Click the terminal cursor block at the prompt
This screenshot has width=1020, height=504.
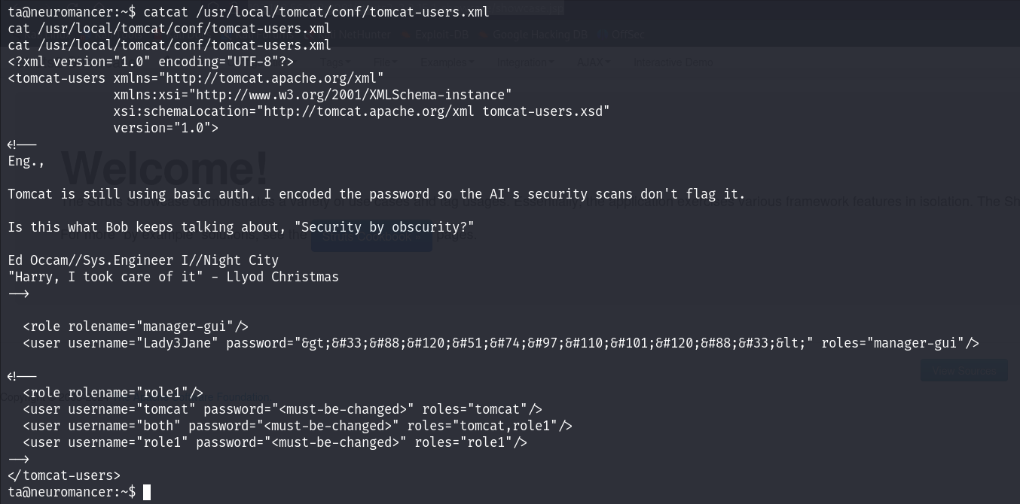pyautogui.click(x=147, y=492)
